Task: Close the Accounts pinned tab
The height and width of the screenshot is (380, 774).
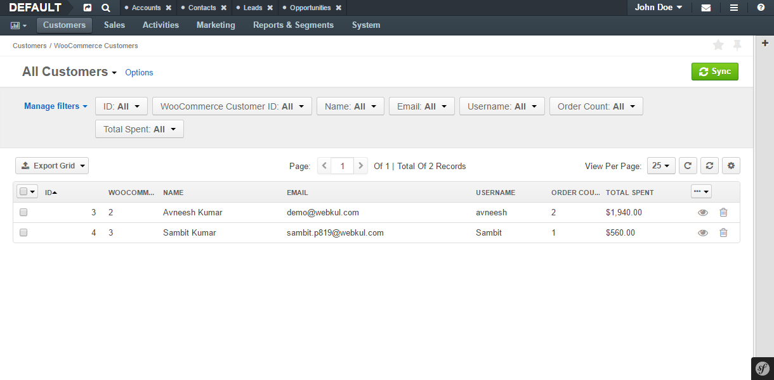Action: [x=168, y=8]
